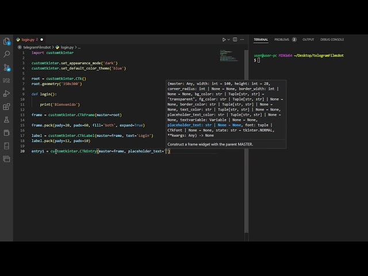
Task: Click 'label.pack' on line 18
Action: click(42, 141)
